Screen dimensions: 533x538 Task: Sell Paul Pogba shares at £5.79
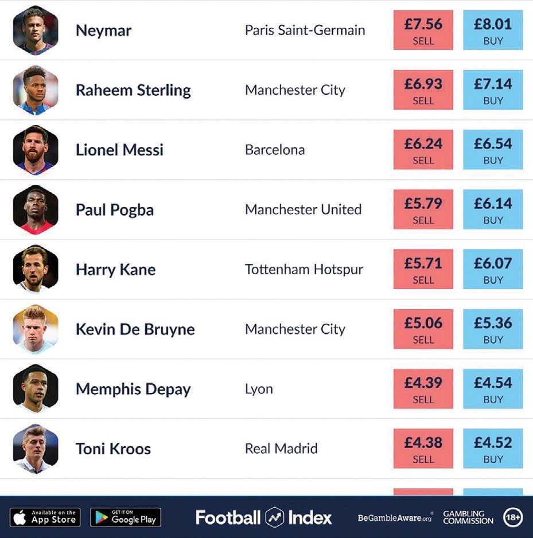pos(423,209)
